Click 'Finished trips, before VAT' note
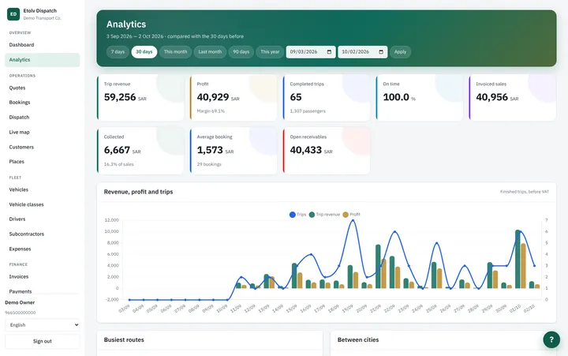Viewport: 568px width, 356px height. coord(525,192)
